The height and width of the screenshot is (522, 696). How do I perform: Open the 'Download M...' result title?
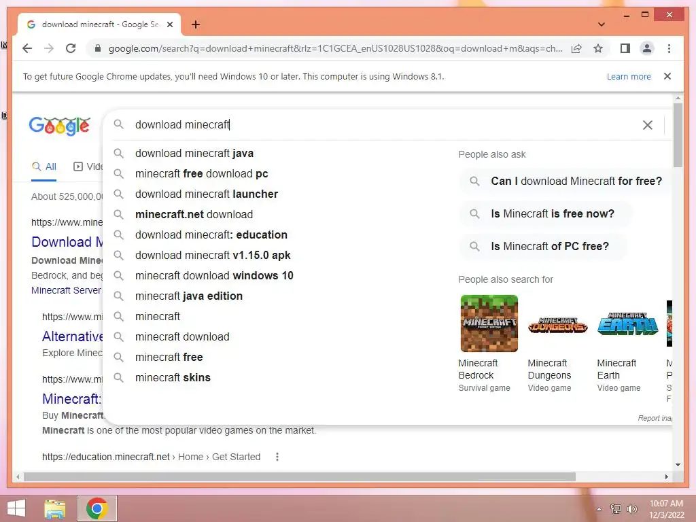67,242
